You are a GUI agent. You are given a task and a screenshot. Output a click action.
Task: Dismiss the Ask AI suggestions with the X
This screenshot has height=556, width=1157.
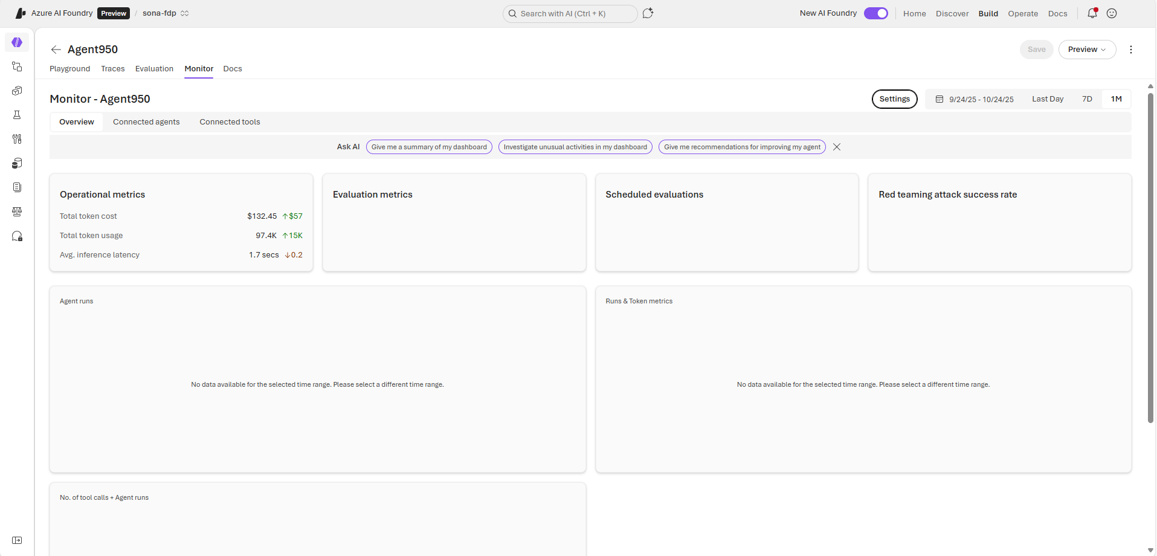click(x=836, y=146)
